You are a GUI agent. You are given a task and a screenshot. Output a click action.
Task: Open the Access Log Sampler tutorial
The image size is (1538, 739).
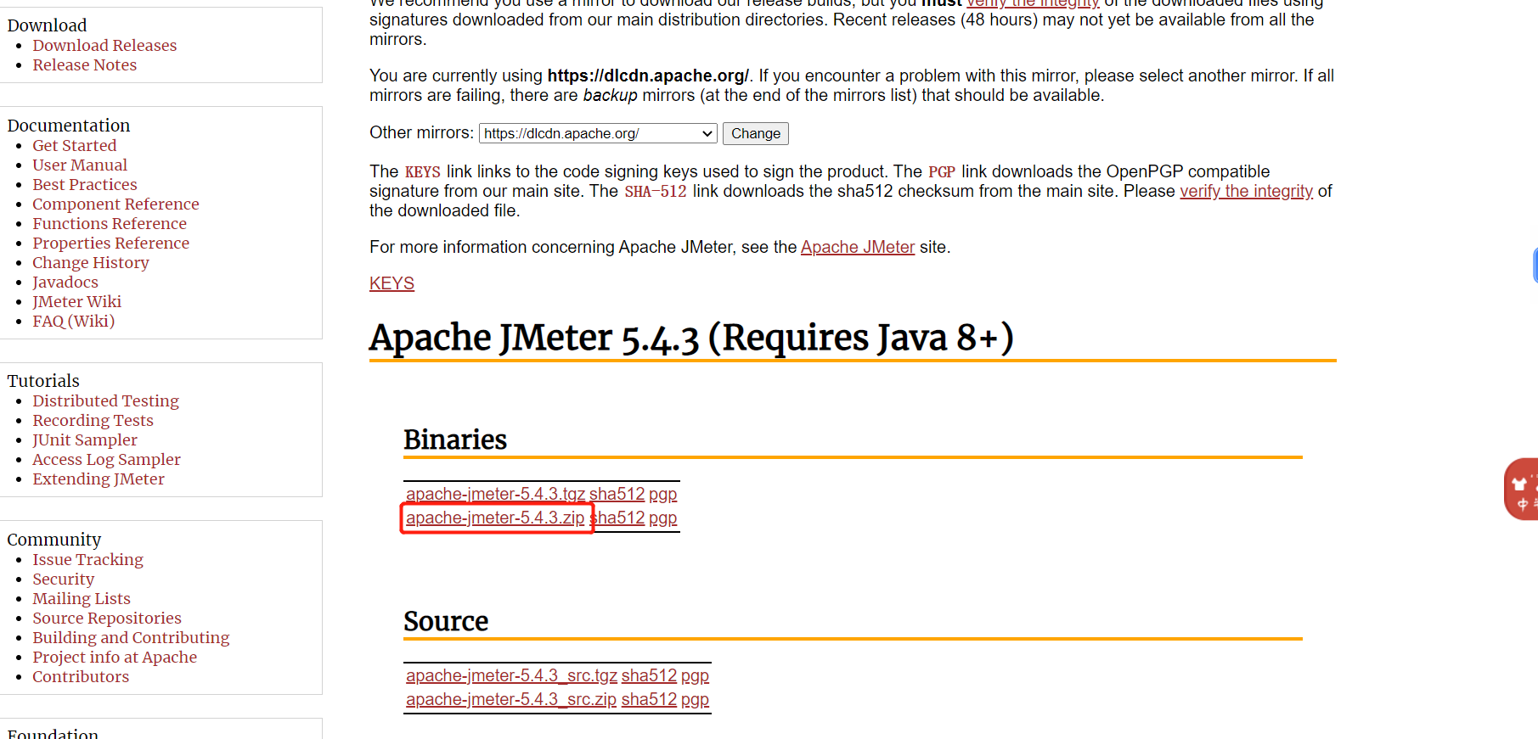click(x=106, y=459)
